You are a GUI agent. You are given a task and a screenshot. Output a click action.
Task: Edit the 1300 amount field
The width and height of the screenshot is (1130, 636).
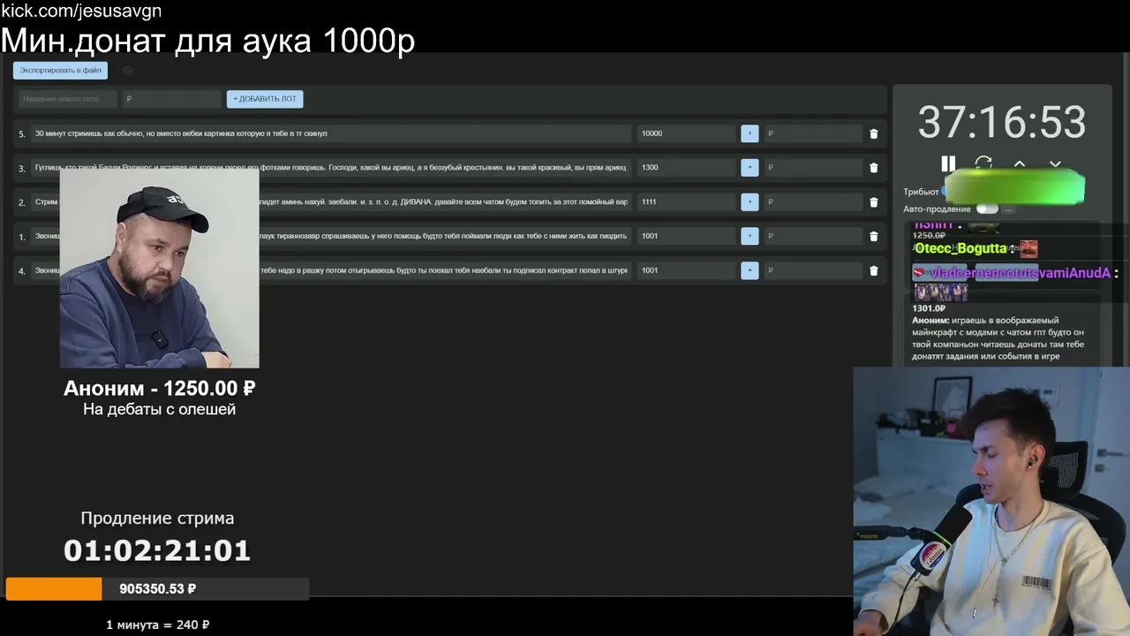tap(686, 168)
